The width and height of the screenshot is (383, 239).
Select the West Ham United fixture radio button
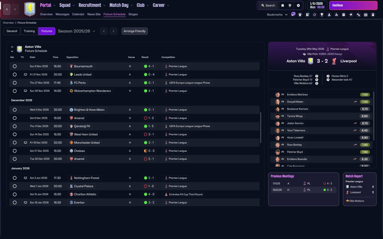tap(15, 134)
